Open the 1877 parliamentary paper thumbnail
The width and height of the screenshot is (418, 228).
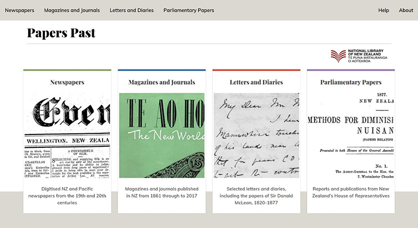coord(351,136)
